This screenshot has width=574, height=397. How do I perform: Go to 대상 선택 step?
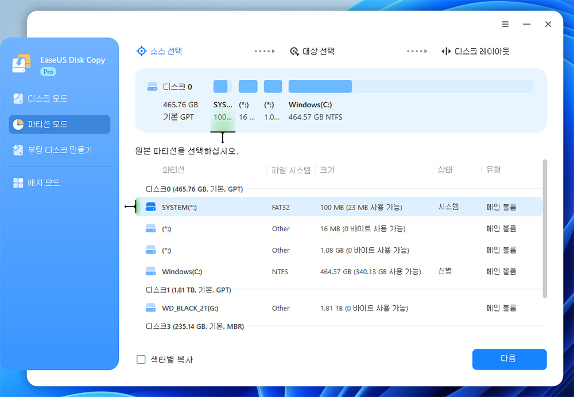312,51
